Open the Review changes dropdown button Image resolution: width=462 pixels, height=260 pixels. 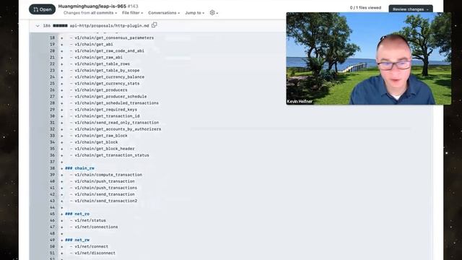point(411,9)
